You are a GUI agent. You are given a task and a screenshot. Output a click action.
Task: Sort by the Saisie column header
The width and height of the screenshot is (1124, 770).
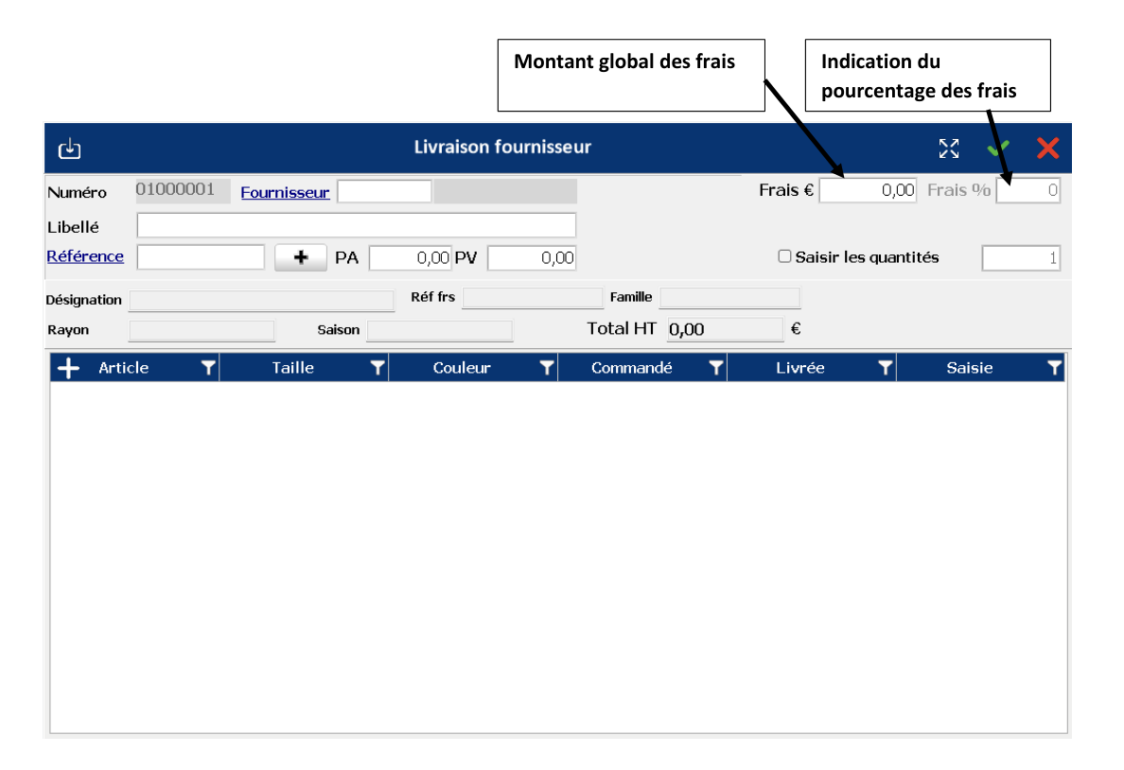969,368
